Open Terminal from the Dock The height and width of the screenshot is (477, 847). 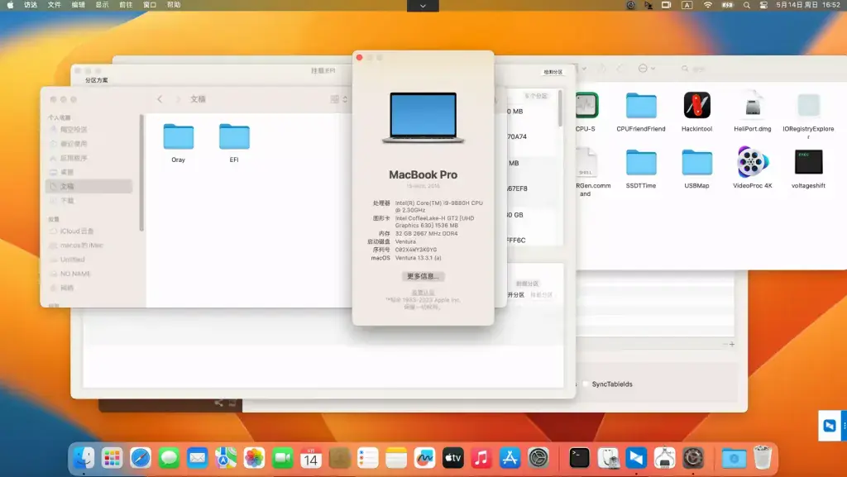(x=579, y=458)
